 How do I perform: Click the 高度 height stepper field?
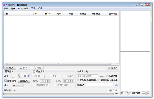[69, 81]
